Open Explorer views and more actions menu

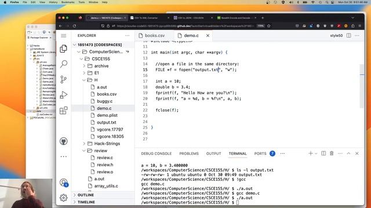127,36
